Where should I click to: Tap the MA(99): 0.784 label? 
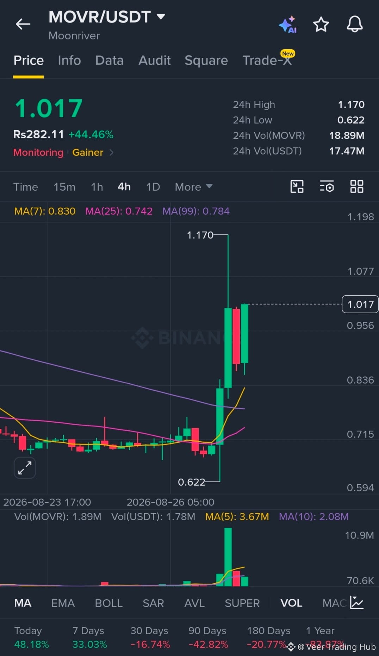tap(196, 211)
